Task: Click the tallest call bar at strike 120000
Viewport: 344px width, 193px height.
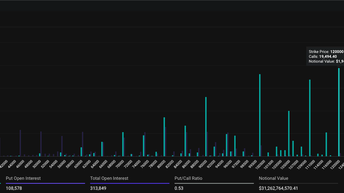Action: coord(339,112)
